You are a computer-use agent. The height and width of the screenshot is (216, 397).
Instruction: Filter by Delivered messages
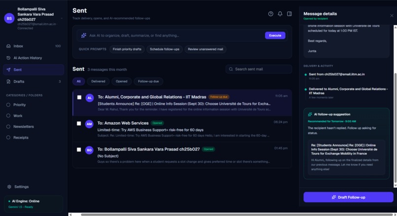click(x=98, y=81)
